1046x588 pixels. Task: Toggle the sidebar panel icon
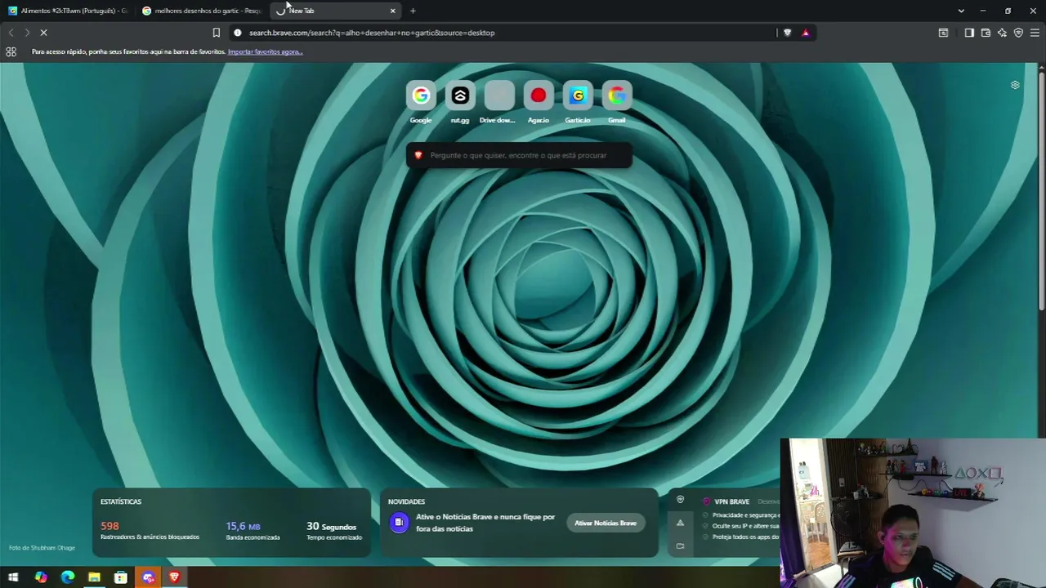coord(969,33)
